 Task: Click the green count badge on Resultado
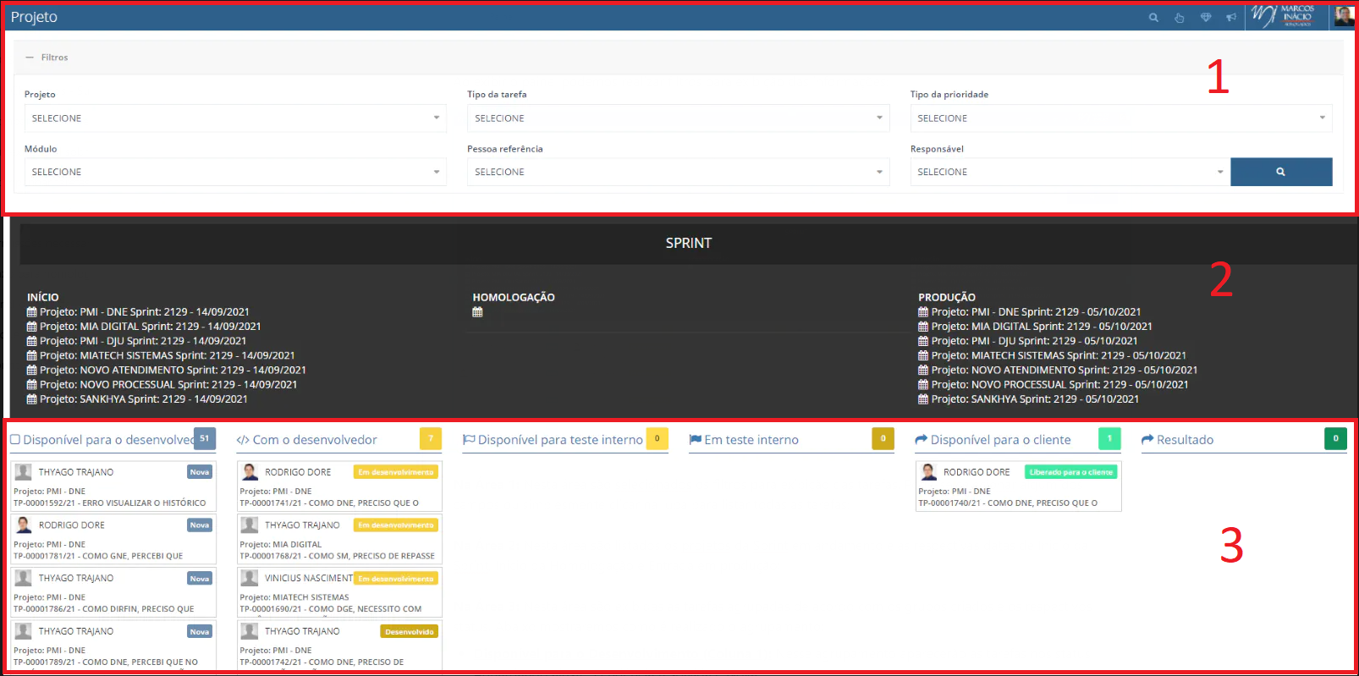(x=1336, y=438)
